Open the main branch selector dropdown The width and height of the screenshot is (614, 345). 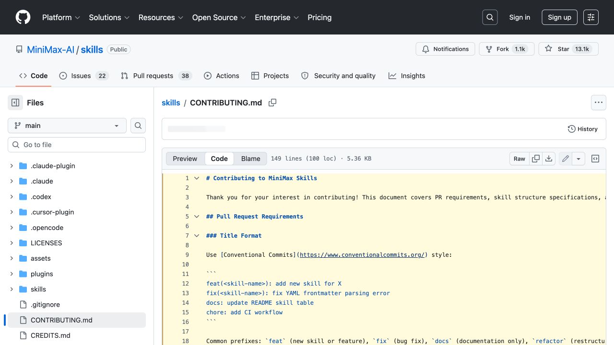[x=67, y=126]
